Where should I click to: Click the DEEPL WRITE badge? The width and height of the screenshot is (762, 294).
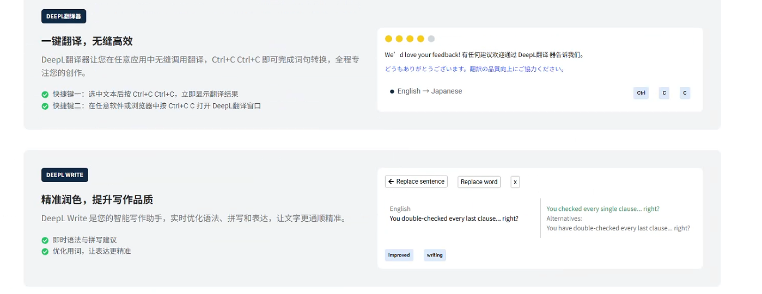pyautogui.click(x=65, y=175)
